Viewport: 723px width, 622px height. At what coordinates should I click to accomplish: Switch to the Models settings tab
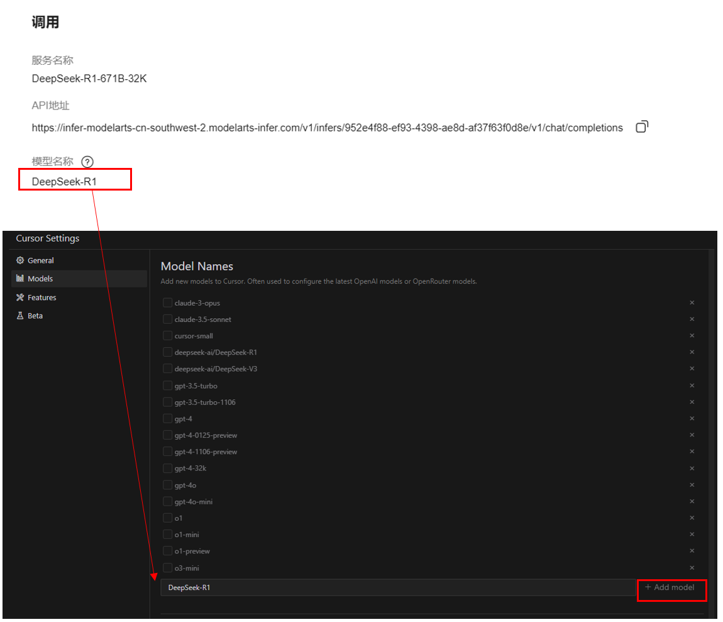[79, 279]
